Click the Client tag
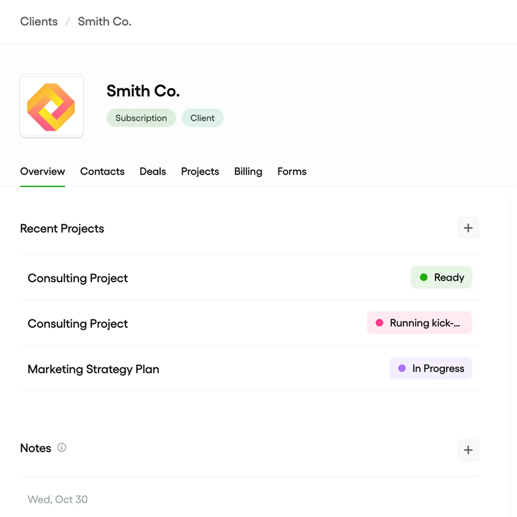Screen dimensions: 517x517 click(x=202, y=118)
